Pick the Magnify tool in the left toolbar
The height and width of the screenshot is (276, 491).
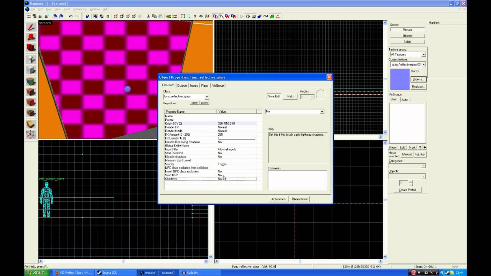(31, 37)
